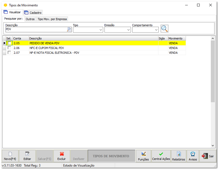Undo changes with the Desfazer button
This screenshot has height=170, width=219.
coord(79,156)
